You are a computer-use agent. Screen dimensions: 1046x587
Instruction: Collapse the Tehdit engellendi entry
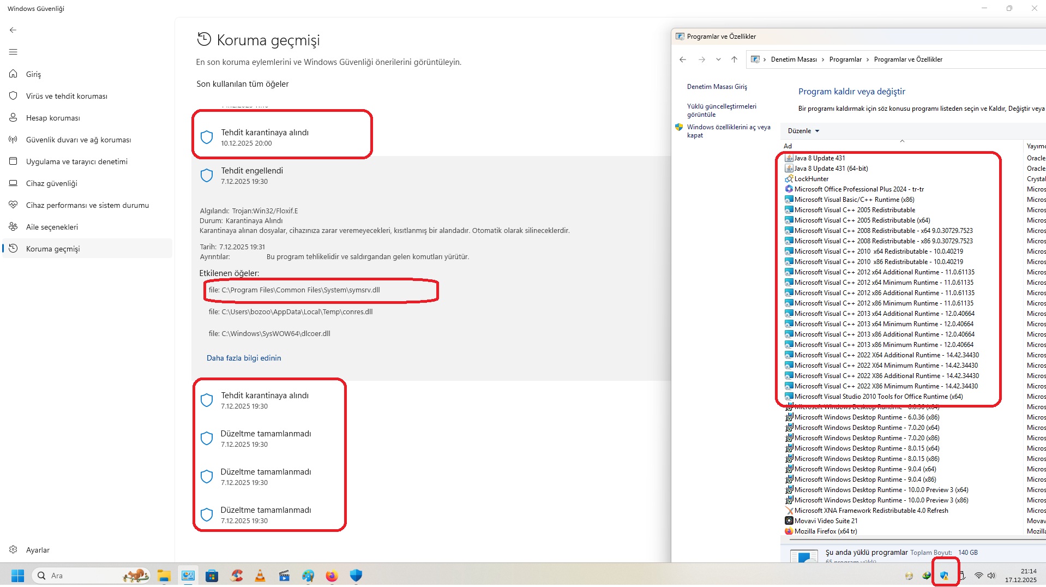(431, 176)
